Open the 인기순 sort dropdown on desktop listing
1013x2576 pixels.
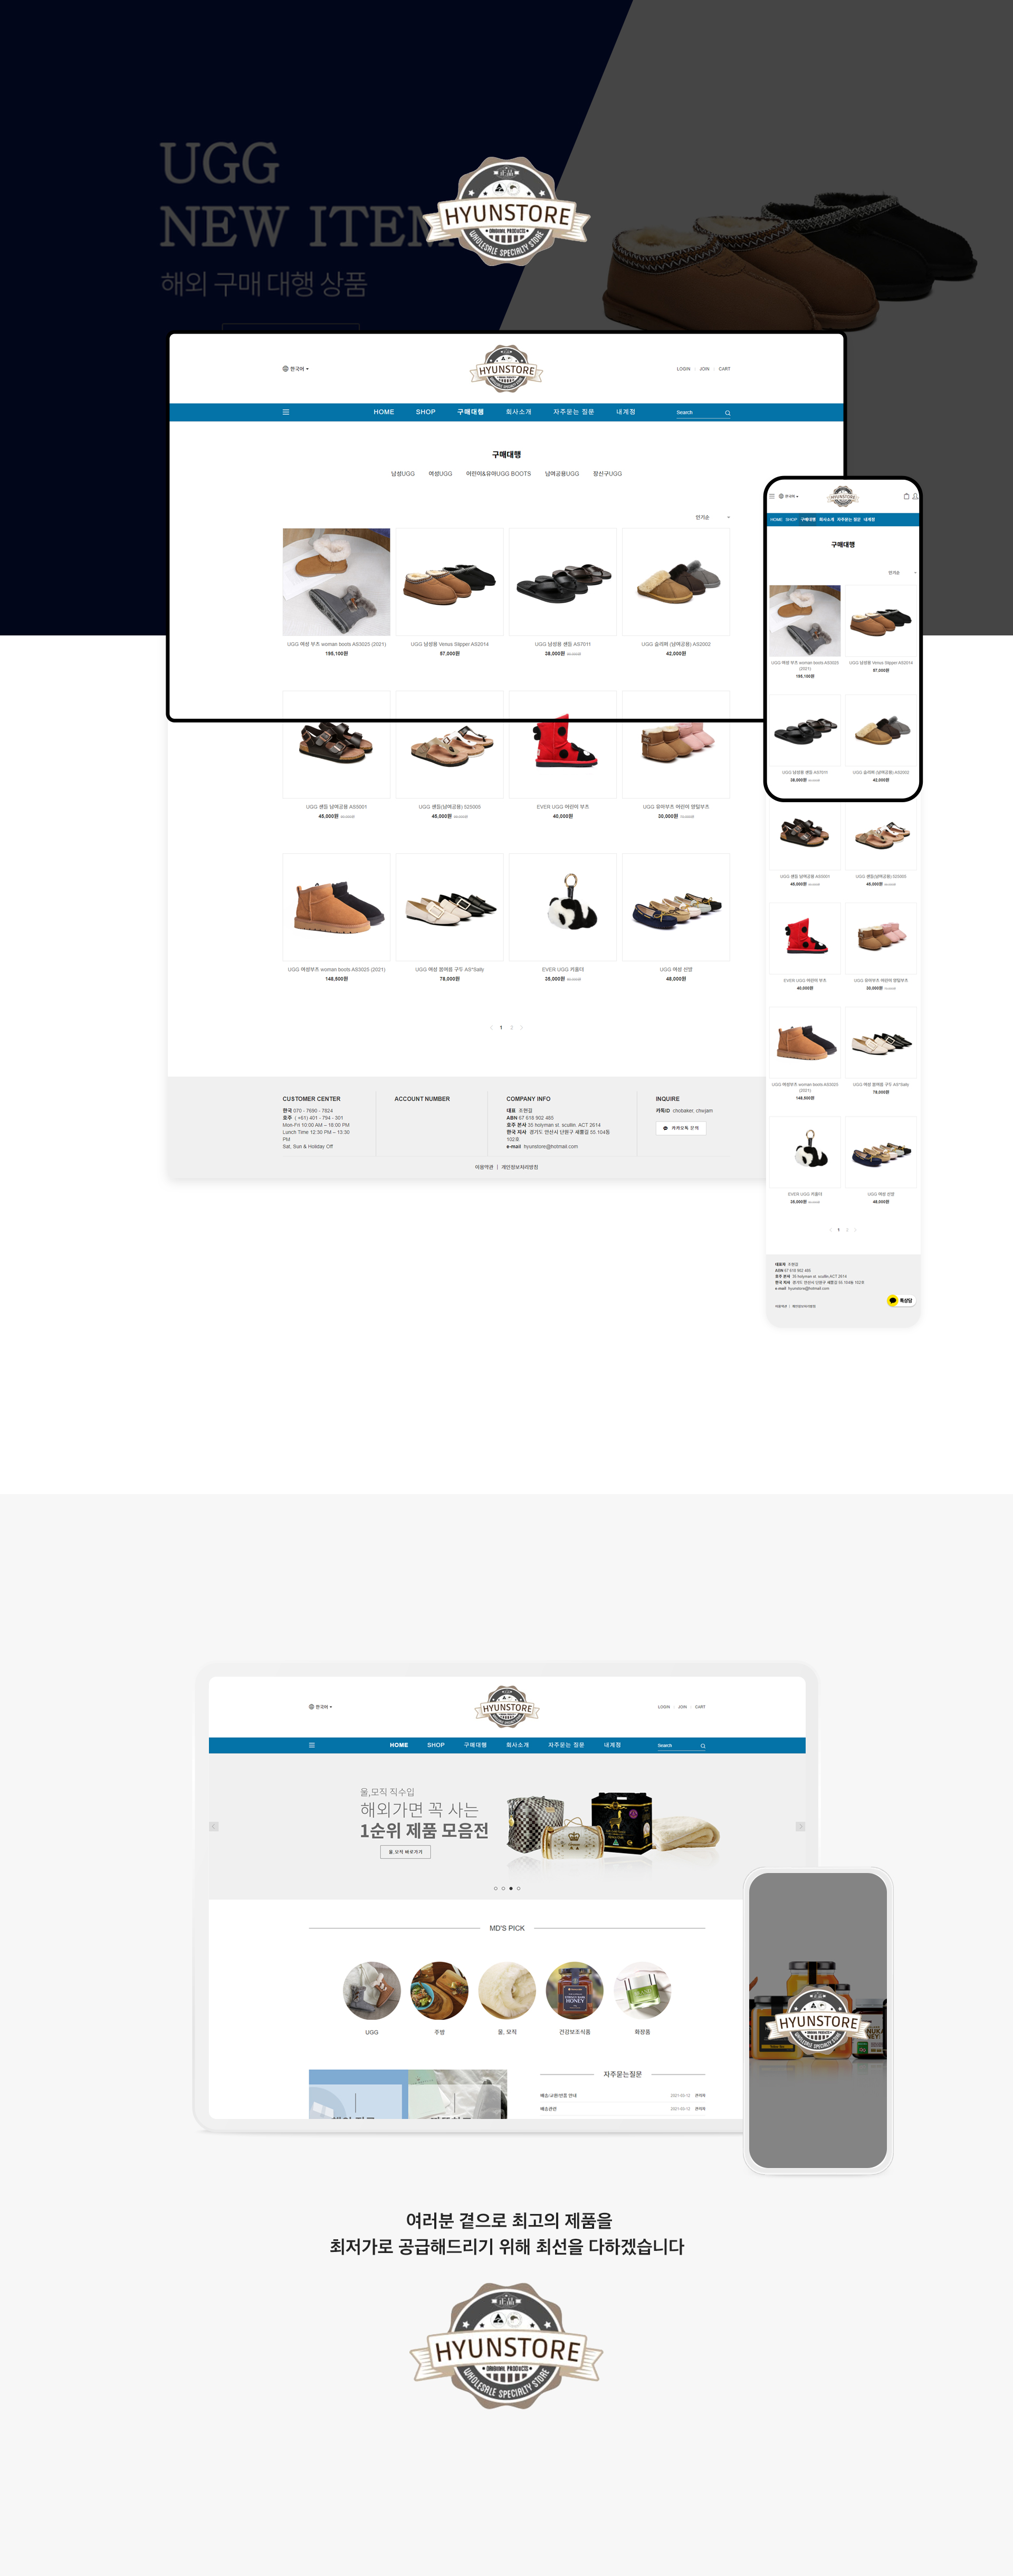tap(713, 517)
